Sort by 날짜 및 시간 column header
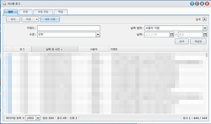This screenshot has width=211, height=124. 55,49
